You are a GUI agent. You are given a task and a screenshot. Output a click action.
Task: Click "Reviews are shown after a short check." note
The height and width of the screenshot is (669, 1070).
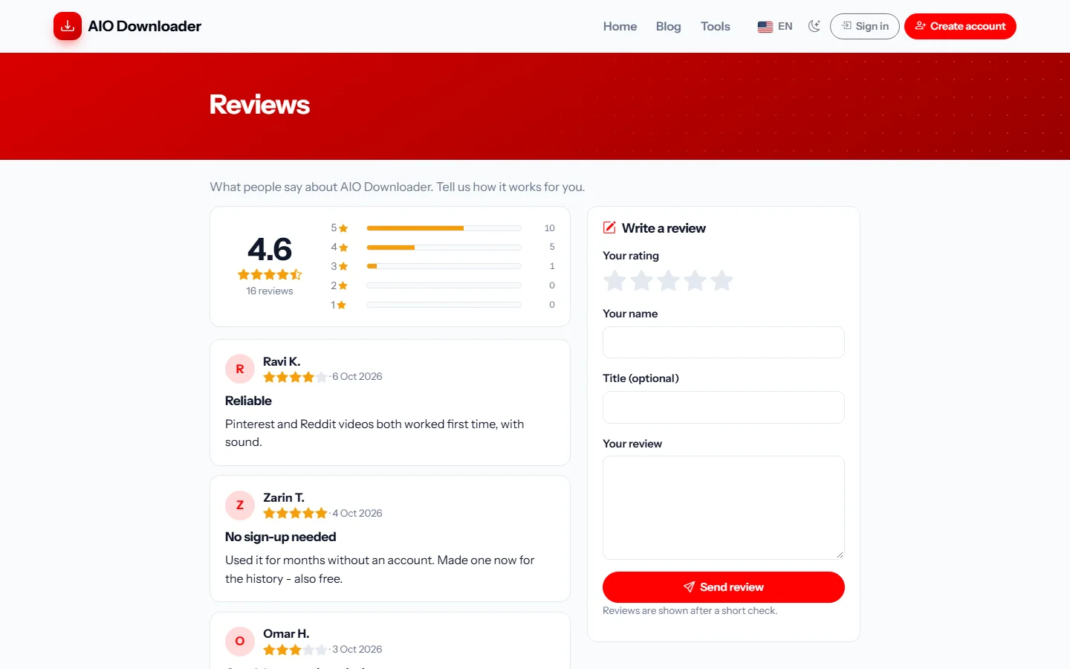[x=690, y=610]
